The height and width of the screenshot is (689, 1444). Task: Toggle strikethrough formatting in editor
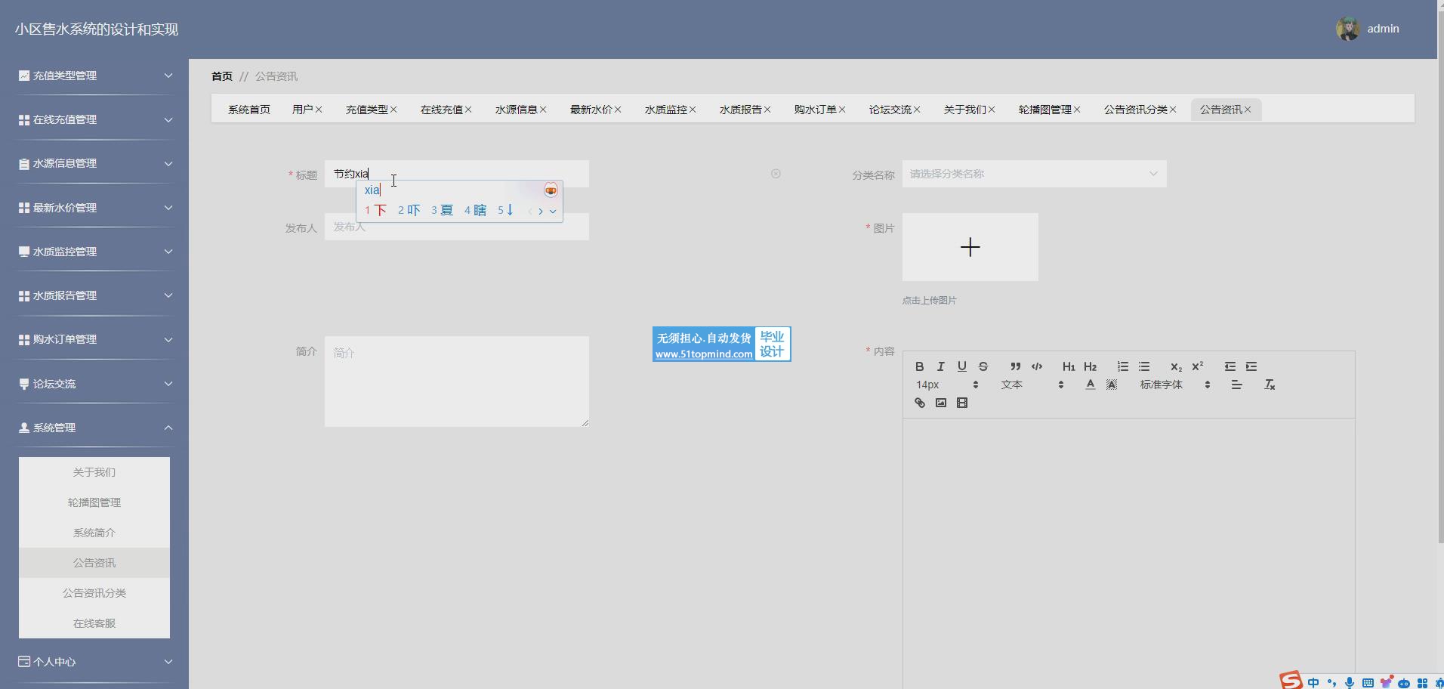click(x=983, y=366)
